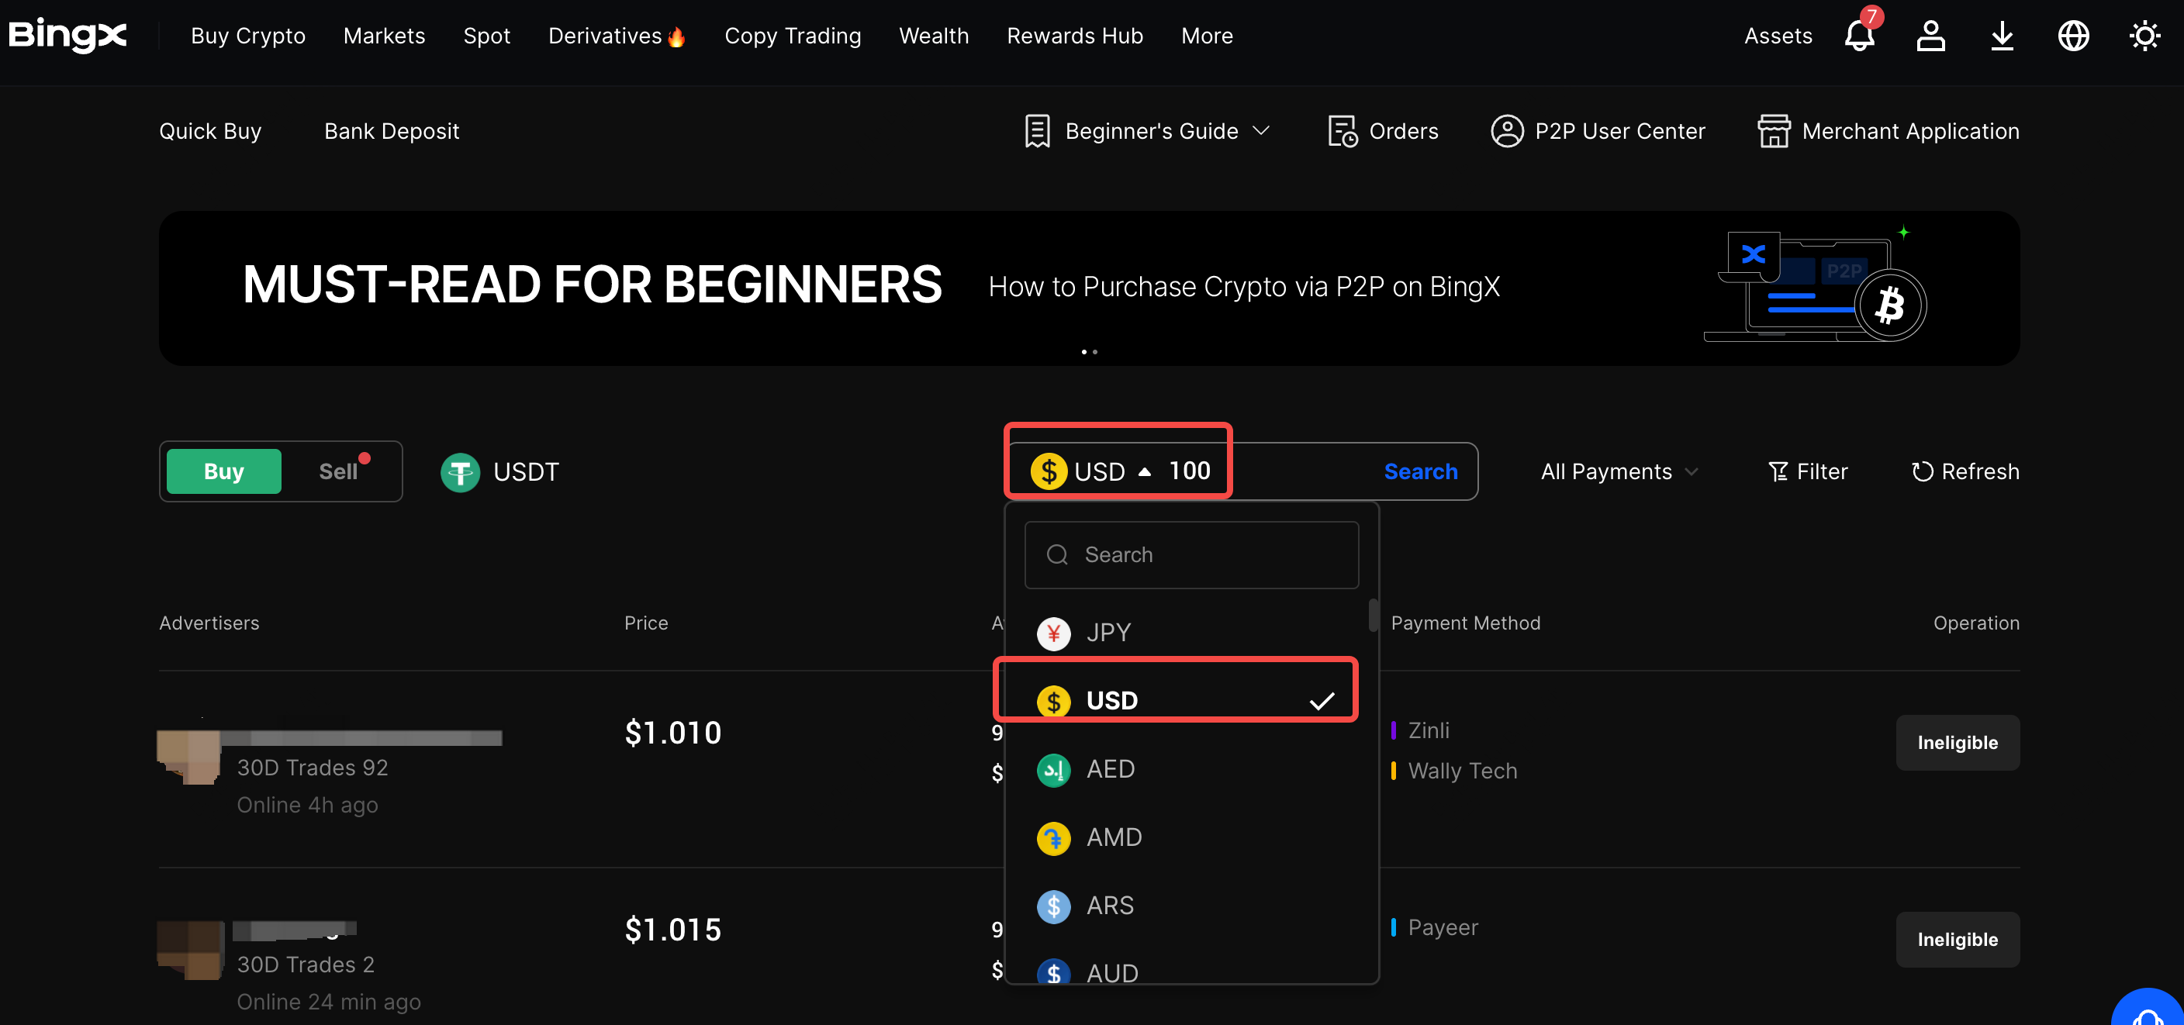Click the Merchant Application store icon

(x=1773, y=131)
